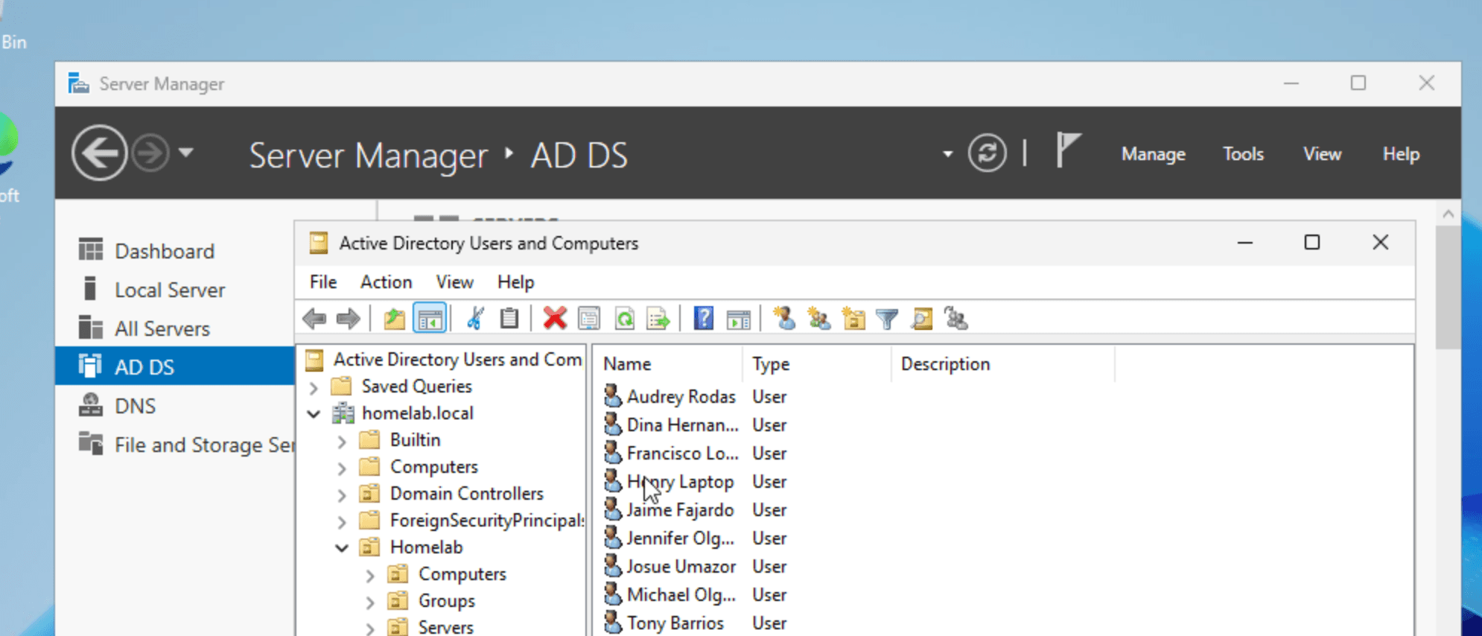This screenshot has width=1482, height=636.
Task: Click the red Delete icon in toolbar
Action: pos(554,319)
